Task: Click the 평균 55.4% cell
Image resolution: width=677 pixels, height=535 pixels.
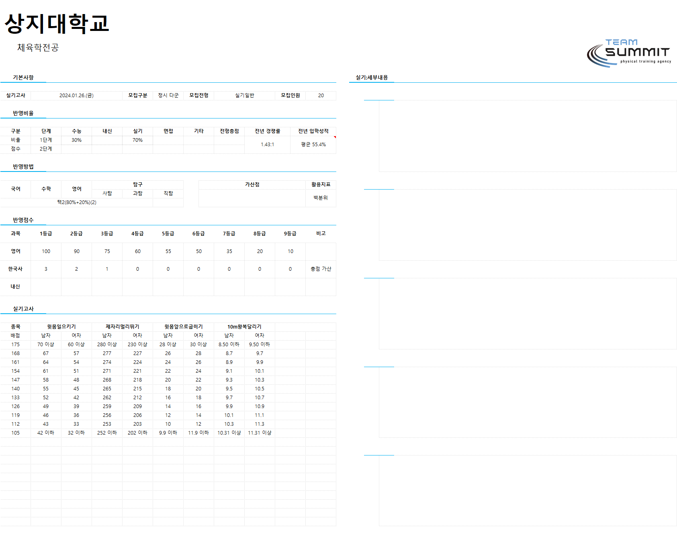Action: [313, 145]
